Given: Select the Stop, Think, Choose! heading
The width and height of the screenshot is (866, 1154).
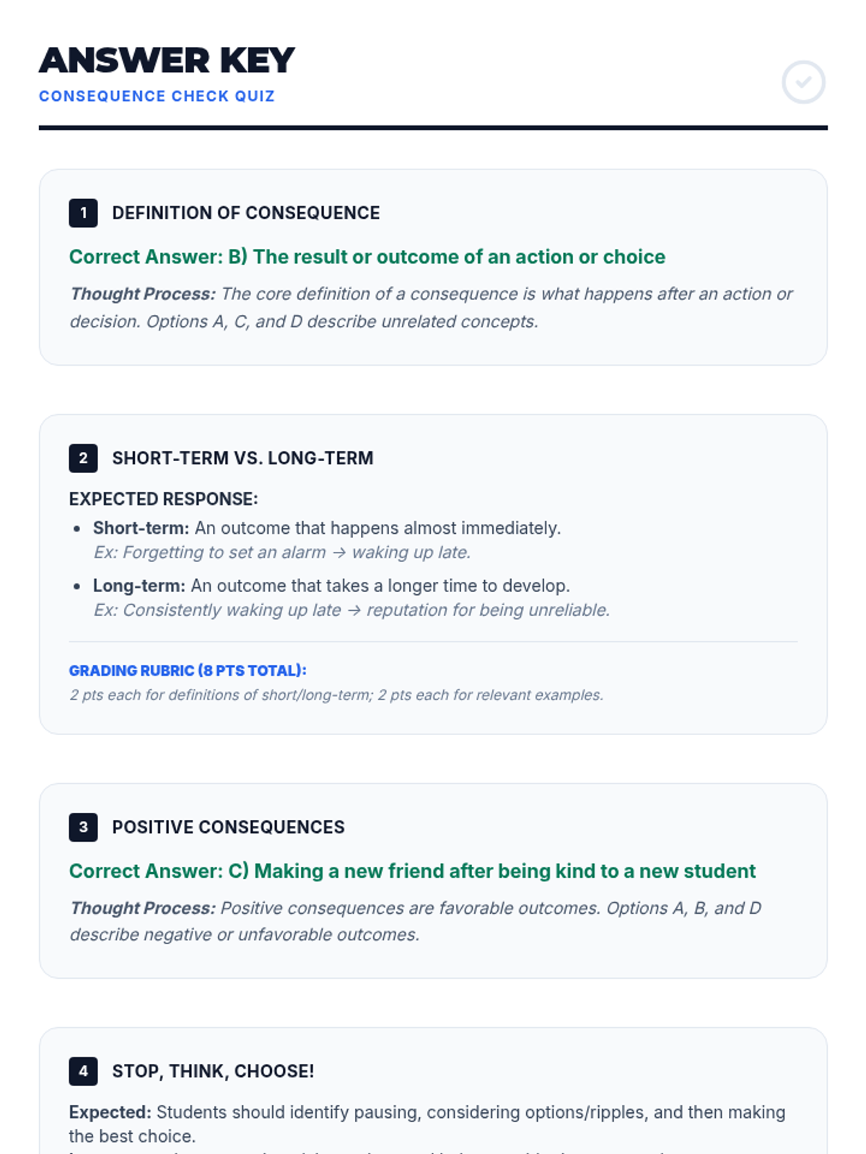Looking at the screenshot, I should point(213,1072).
